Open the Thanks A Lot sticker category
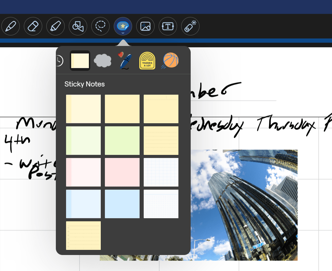Viewport: 332px width, 271px height. click(x=147, y=61)
